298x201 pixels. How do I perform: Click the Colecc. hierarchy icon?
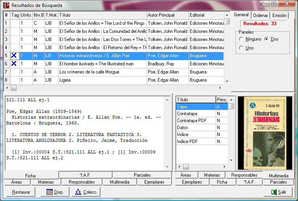(x=78, y=192)
